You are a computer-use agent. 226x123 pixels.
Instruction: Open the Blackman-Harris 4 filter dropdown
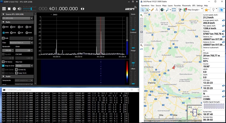[32, 43]
